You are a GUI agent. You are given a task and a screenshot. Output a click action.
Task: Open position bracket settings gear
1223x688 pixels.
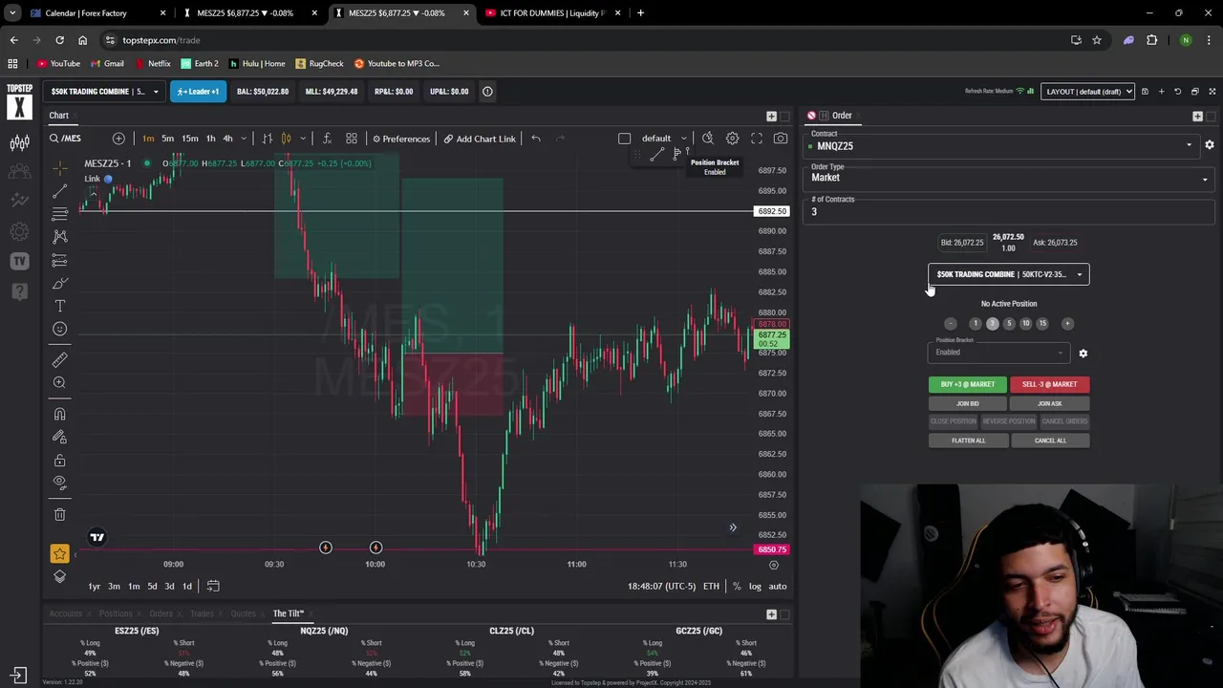[1083, 354]
